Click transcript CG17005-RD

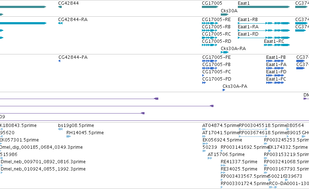point(216,41)
